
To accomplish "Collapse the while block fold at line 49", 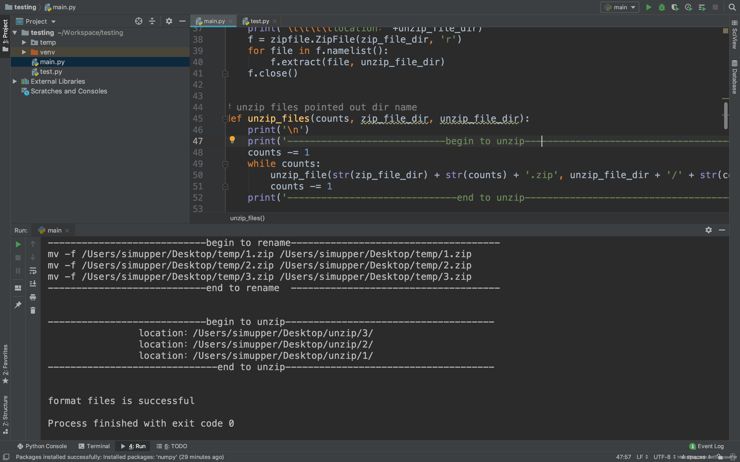I will click(225, 164).
